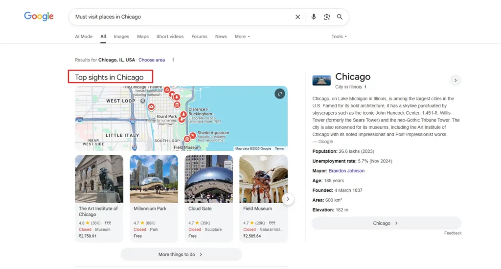501x269 pixels.
Task: Click the Shedd Aquarium map pin
Action: (192, 136)
